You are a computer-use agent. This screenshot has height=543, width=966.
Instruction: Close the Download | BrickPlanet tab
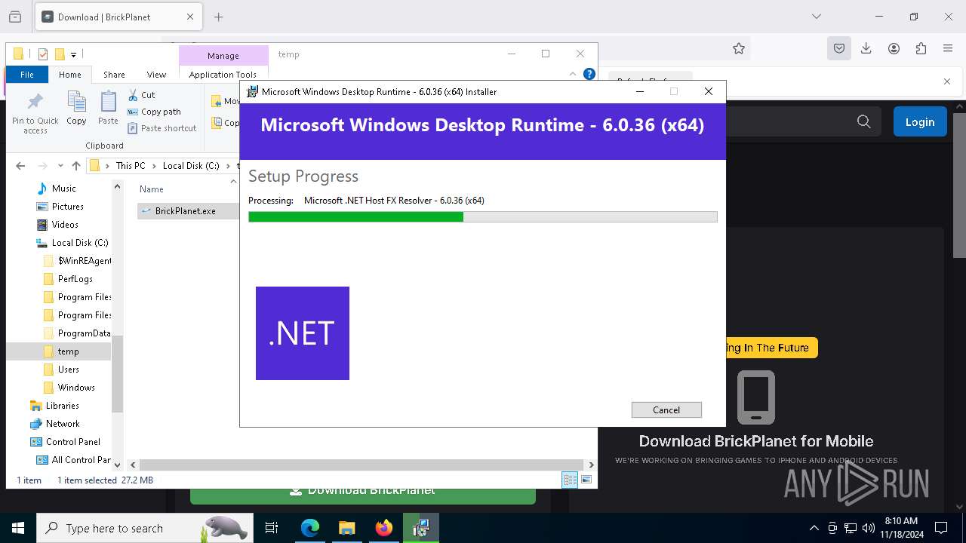(x=190, y=17)
